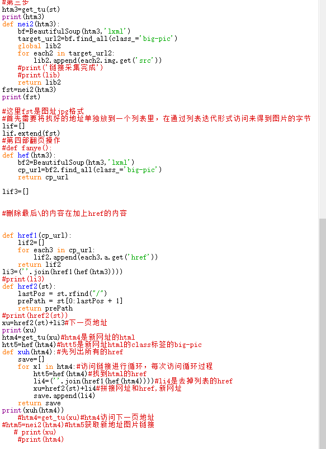Click comment '#删除最后\的内容在加上href的内容'
This screenshot has width=326, height=449.
[64, 214]
